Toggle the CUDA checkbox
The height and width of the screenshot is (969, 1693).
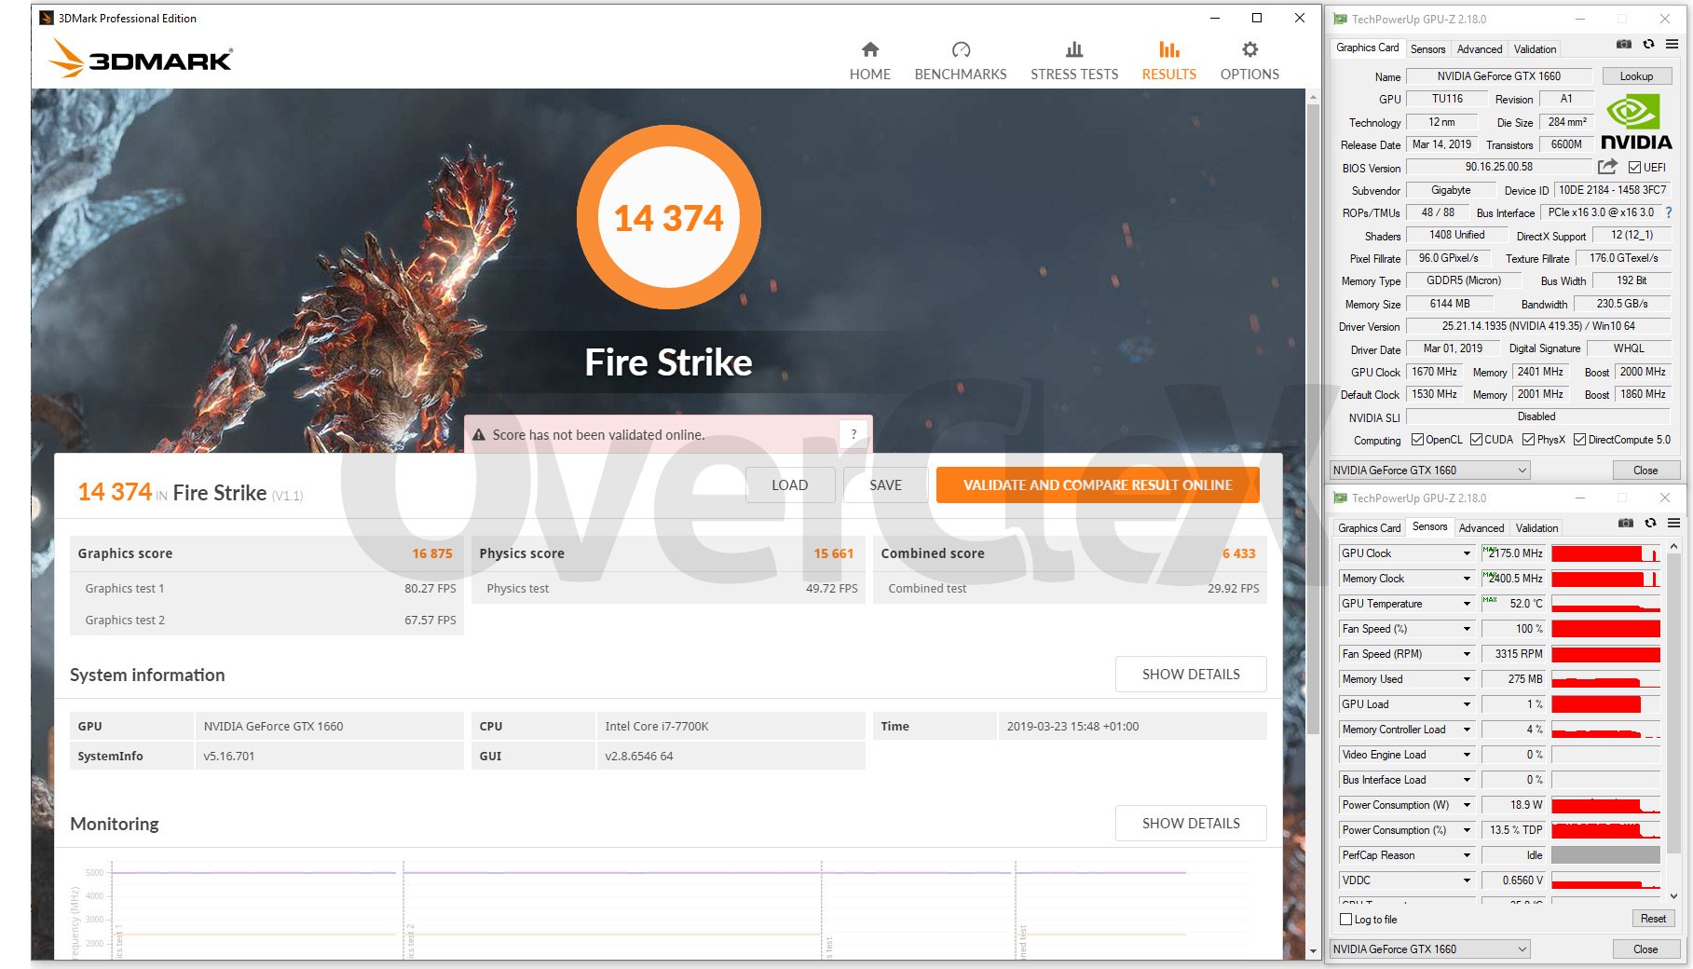click(x=1477, y=440)
